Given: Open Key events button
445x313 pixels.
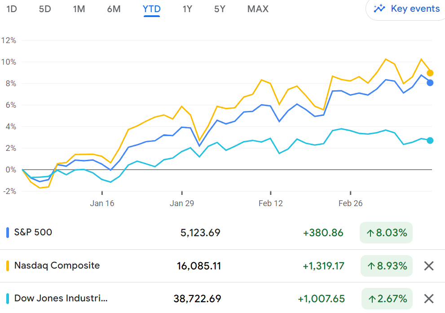Looking at the screenshot, I should [x=406, y=9].
